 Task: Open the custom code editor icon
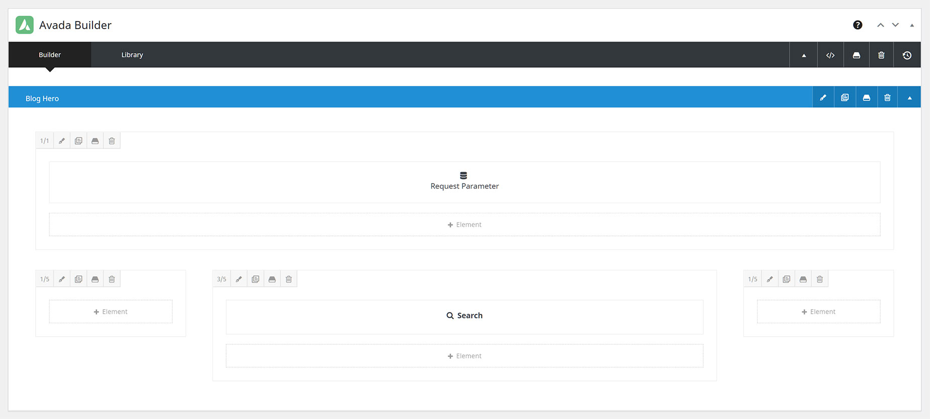(x=830, y=55)
